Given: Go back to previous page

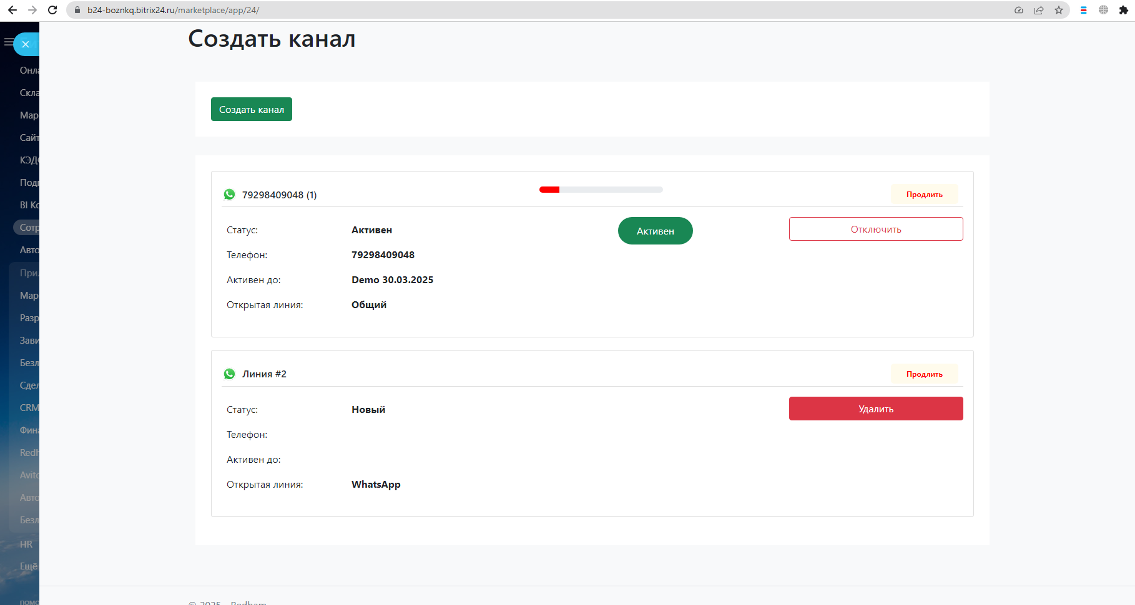Looking at the screenshot, I should coord(12,10).
